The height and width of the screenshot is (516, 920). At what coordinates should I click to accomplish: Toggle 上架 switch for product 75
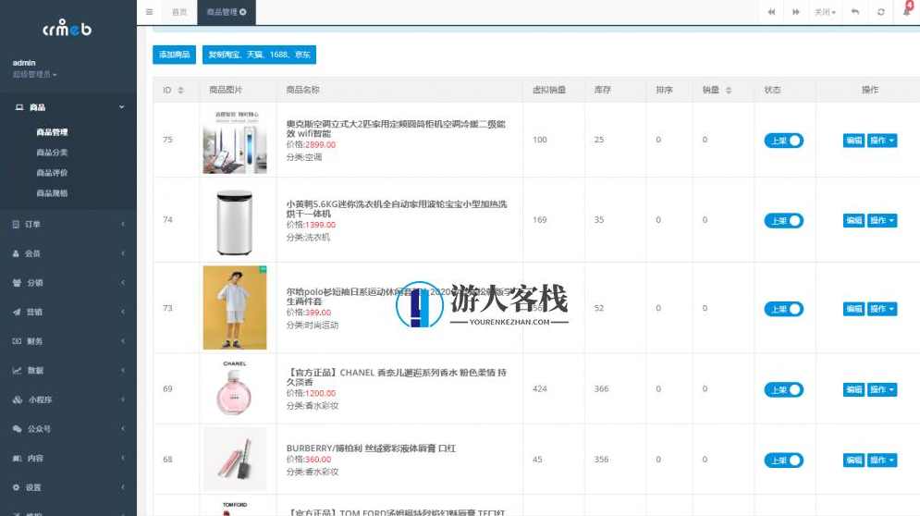[783, 141]
